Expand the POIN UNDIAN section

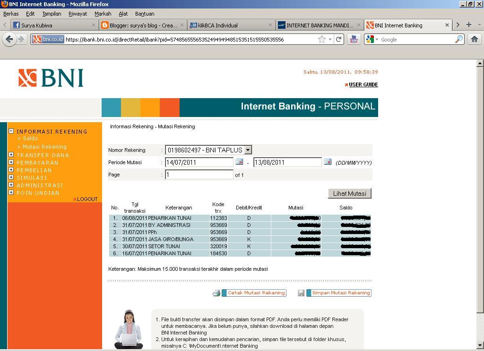click(11, 192)
